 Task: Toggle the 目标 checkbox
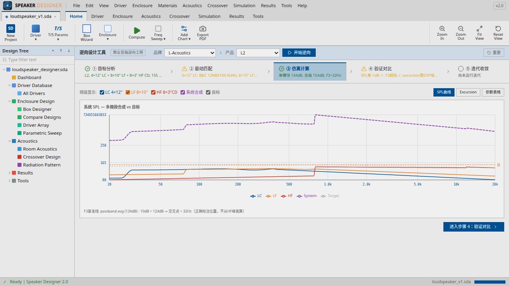point(208,92)
